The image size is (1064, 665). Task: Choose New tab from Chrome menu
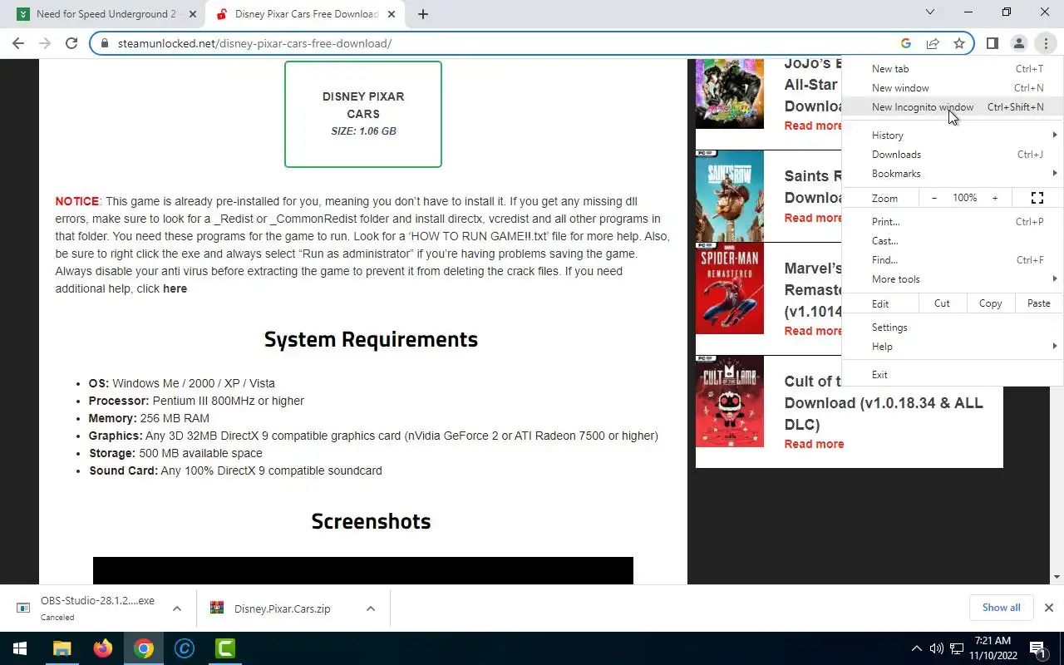tap(953, 69)
